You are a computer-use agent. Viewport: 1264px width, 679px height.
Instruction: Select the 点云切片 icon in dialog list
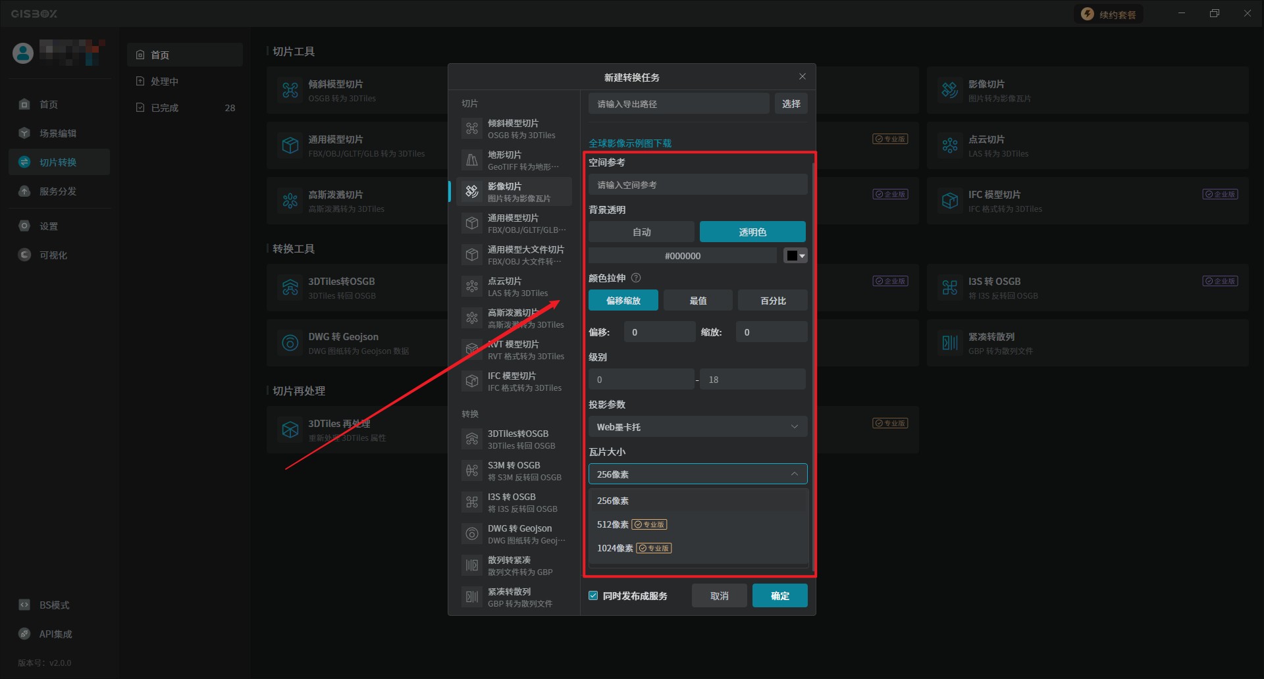pyautogui.click(x=472, y=286)
